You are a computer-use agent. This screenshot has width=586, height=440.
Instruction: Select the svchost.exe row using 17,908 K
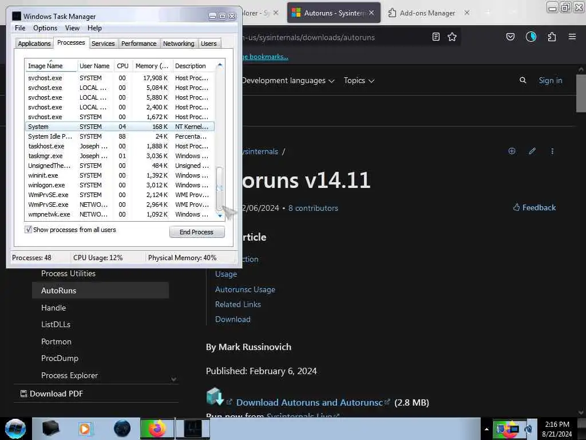tap(120, 78)
